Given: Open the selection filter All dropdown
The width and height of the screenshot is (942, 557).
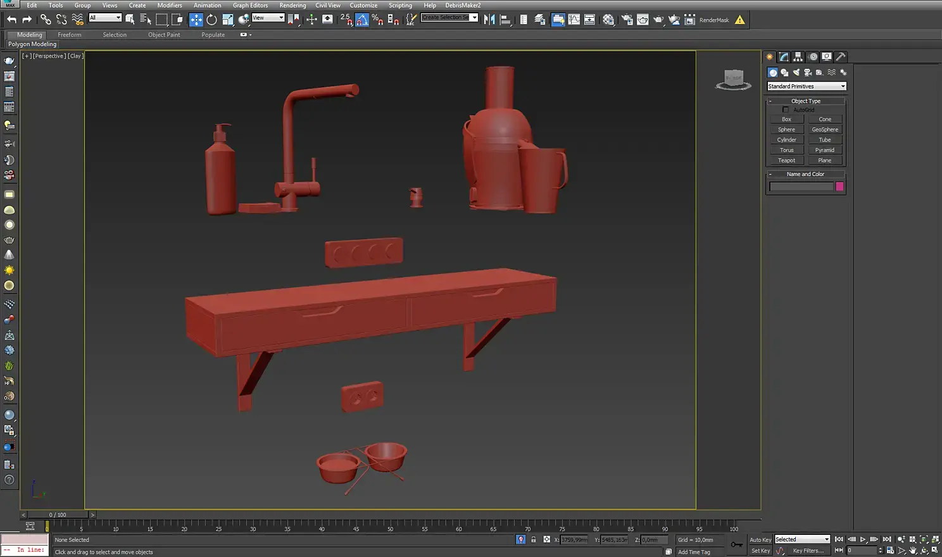Looking at the screenshot, I should point(105,18).
